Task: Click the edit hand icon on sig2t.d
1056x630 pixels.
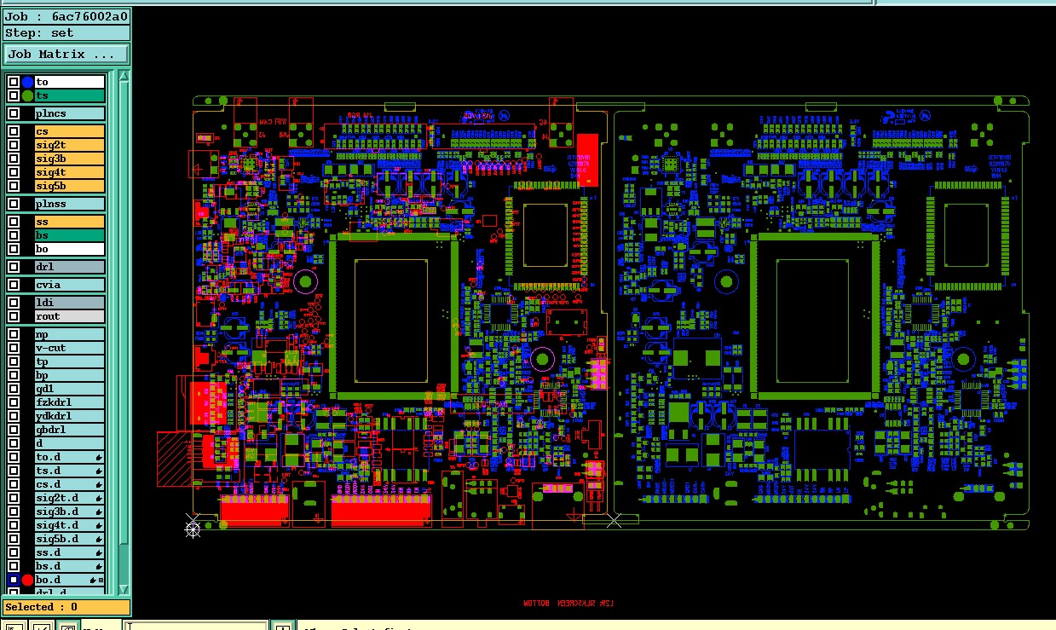Action: pos(99,498)
